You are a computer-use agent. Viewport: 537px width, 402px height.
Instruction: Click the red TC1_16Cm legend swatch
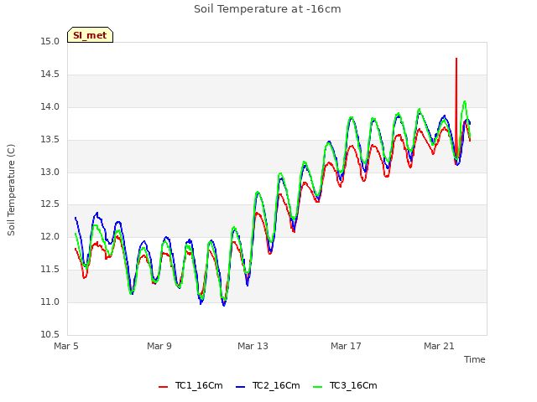[164, 387]
